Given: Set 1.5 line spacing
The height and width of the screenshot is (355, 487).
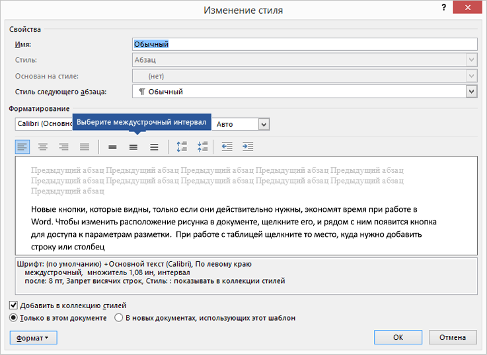Looking at the screenshot, I should click(x=133, y=147).
